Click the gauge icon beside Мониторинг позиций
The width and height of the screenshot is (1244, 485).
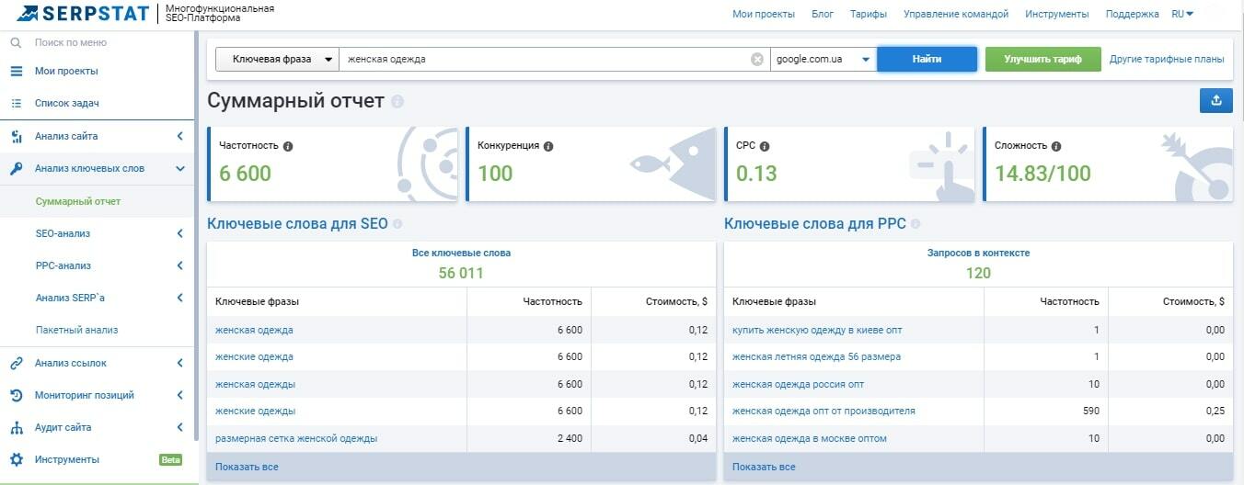16,395
